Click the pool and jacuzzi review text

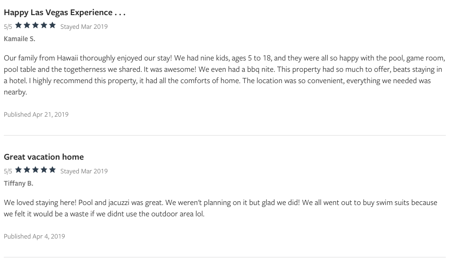click(x=221, y=208)
